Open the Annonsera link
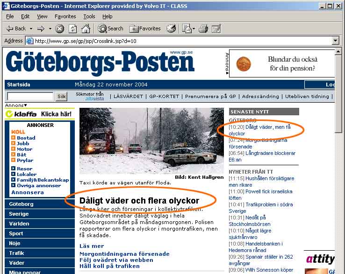Image resolution: width=345 pixels, height=274 pixels. [28, 192]
